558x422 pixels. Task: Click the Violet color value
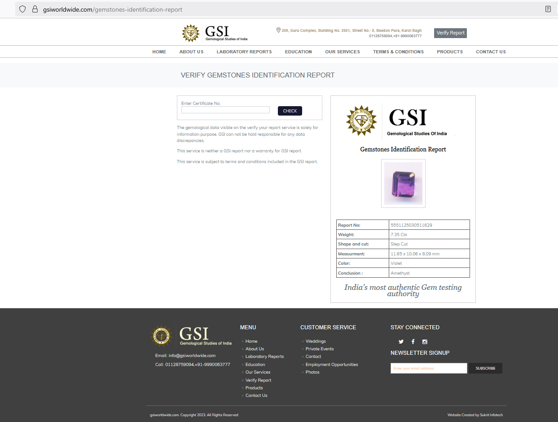point(396,263)
